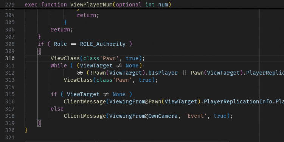Click 'ViewTarget' on line 311
Viewport: 284px width, 142px height.
96,66
